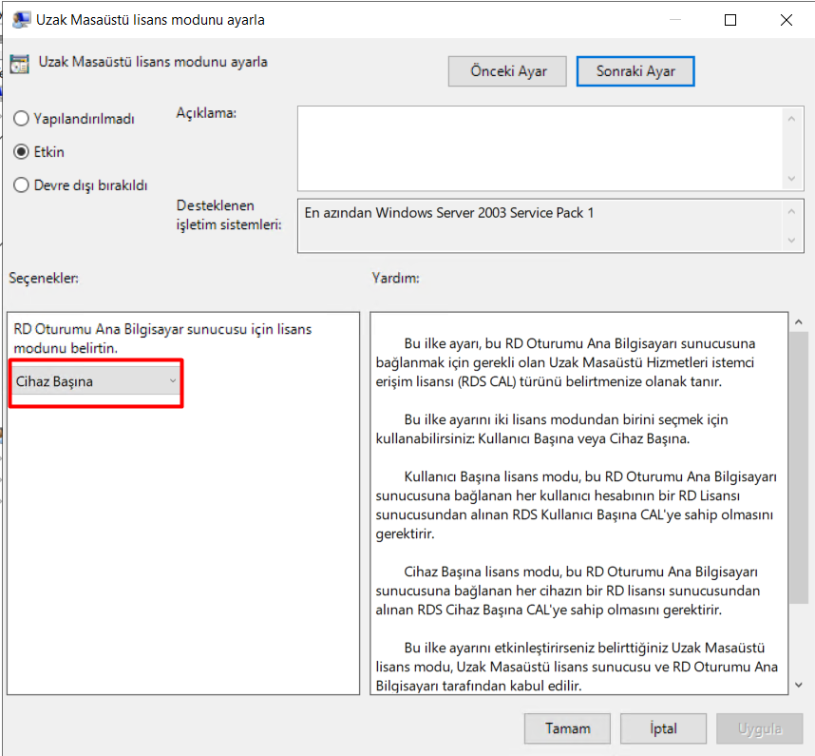Click the 'En azından Windows Server 2003 Service Pack 1' text
The width and height of the screenshot is (815, 756).
(449, 213)
